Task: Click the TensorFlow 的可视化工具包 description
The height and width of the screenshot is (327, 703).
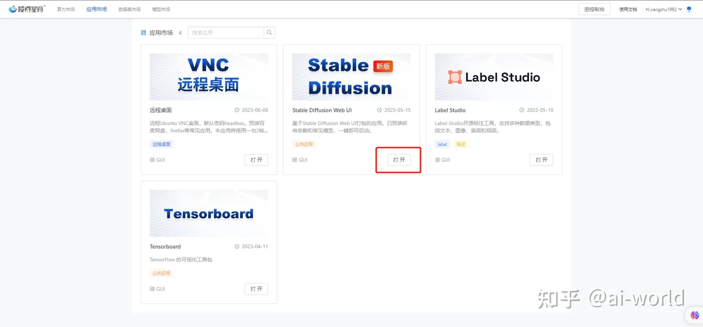Action: [x=181, y=260]
